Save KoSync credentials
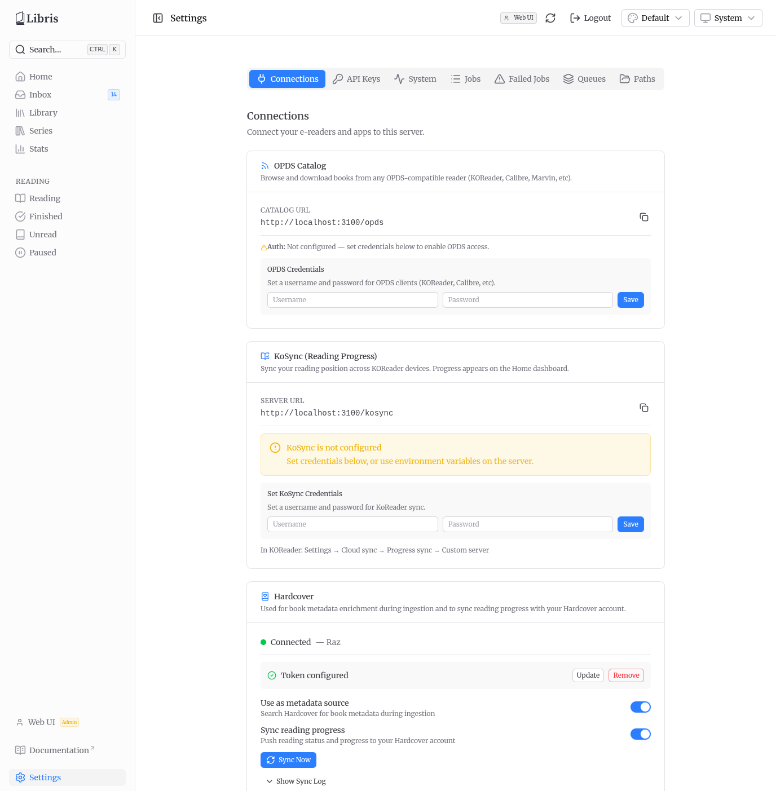The image size is (776, 791). coord(630,524)
